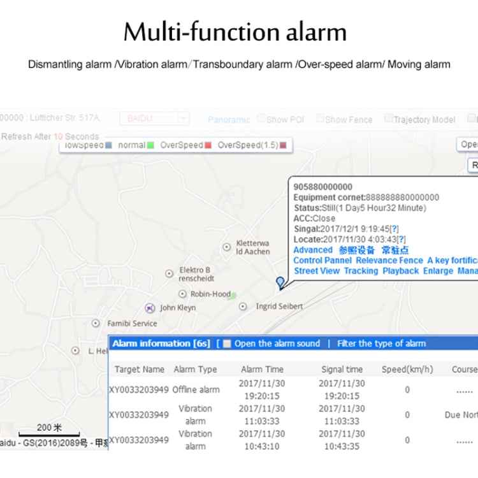This screenshot has width=478, height=478.
Task: Click the red OverSpeed legend swatch
Action: (208, 145)
